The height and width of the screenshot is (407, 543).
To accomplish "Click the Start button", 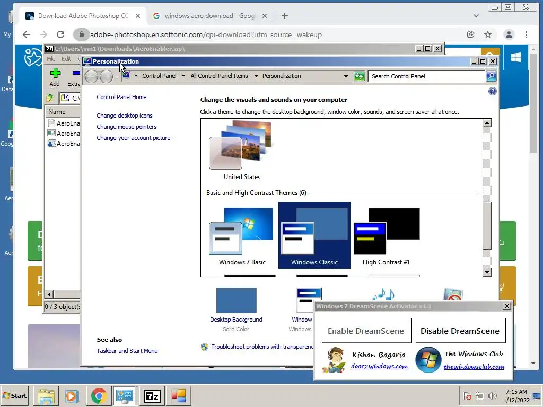I will pos(15,395).
